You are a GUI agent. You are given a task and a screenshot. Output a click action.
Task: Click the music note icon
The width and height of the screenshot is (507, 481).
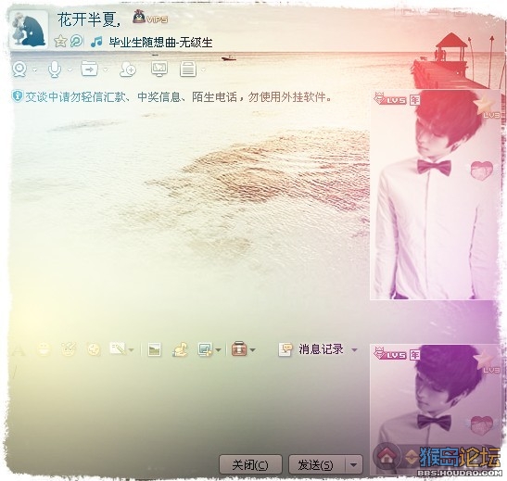pyautogui.click(x=96, y=42)
